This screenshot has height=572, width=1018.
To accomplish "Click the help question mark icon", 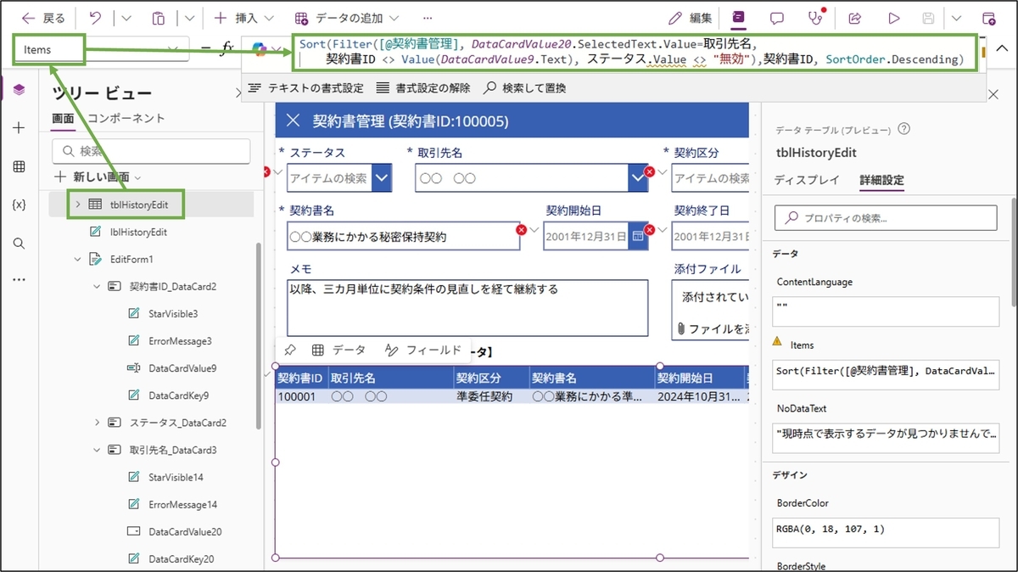I will point(903,130).
